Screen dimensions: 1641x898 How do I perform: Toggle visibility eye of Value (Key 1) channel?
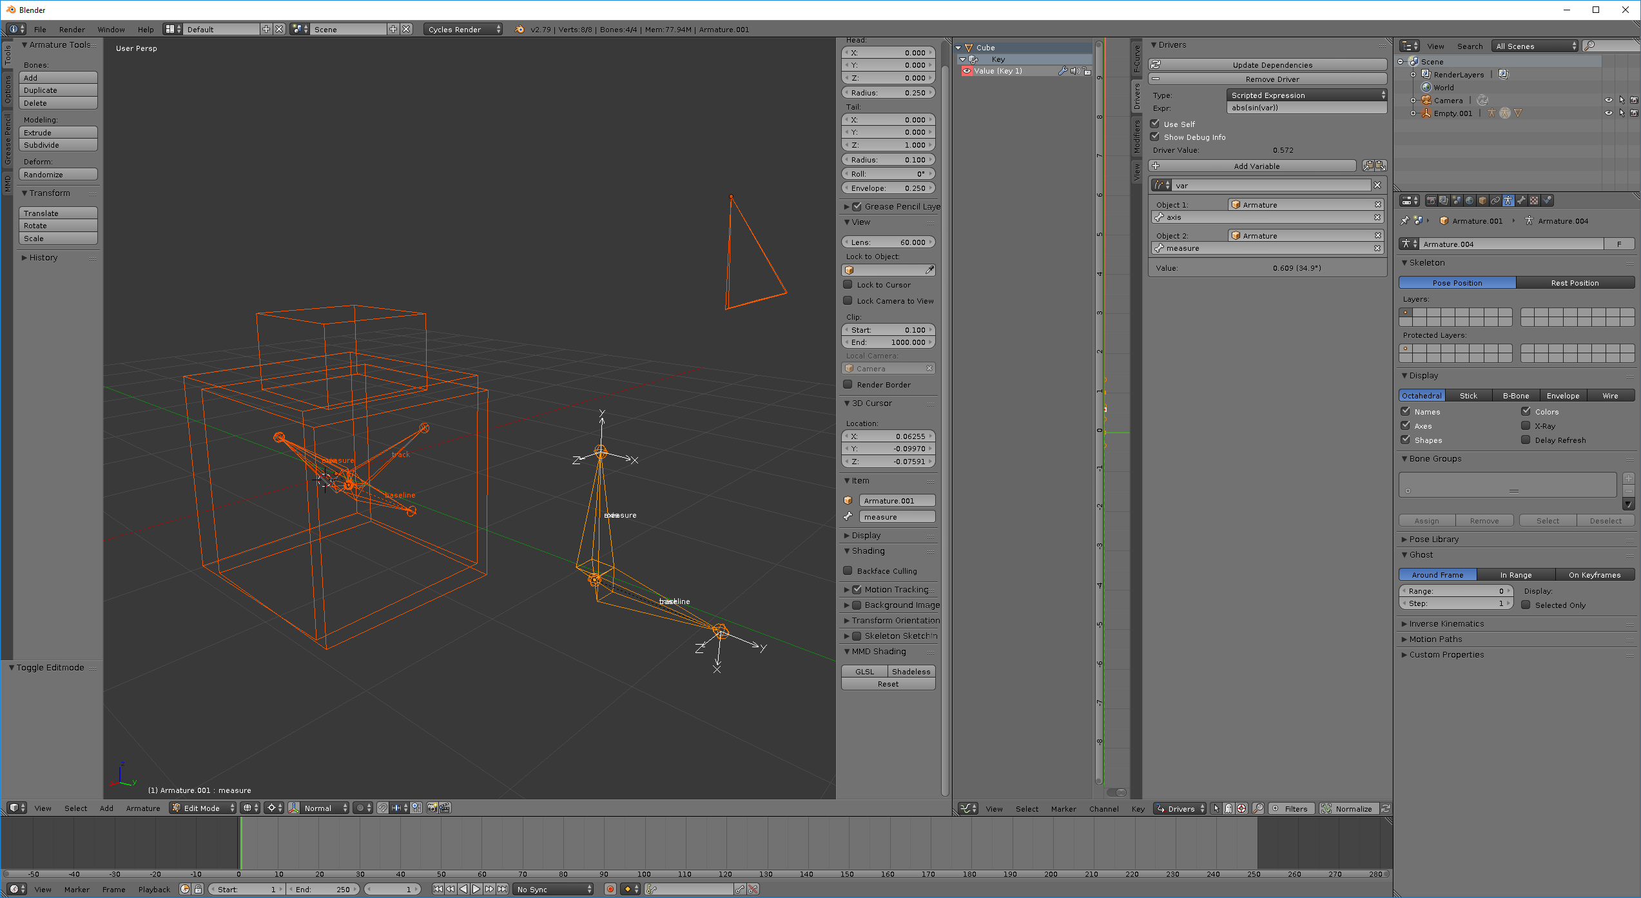coord(967,71)
